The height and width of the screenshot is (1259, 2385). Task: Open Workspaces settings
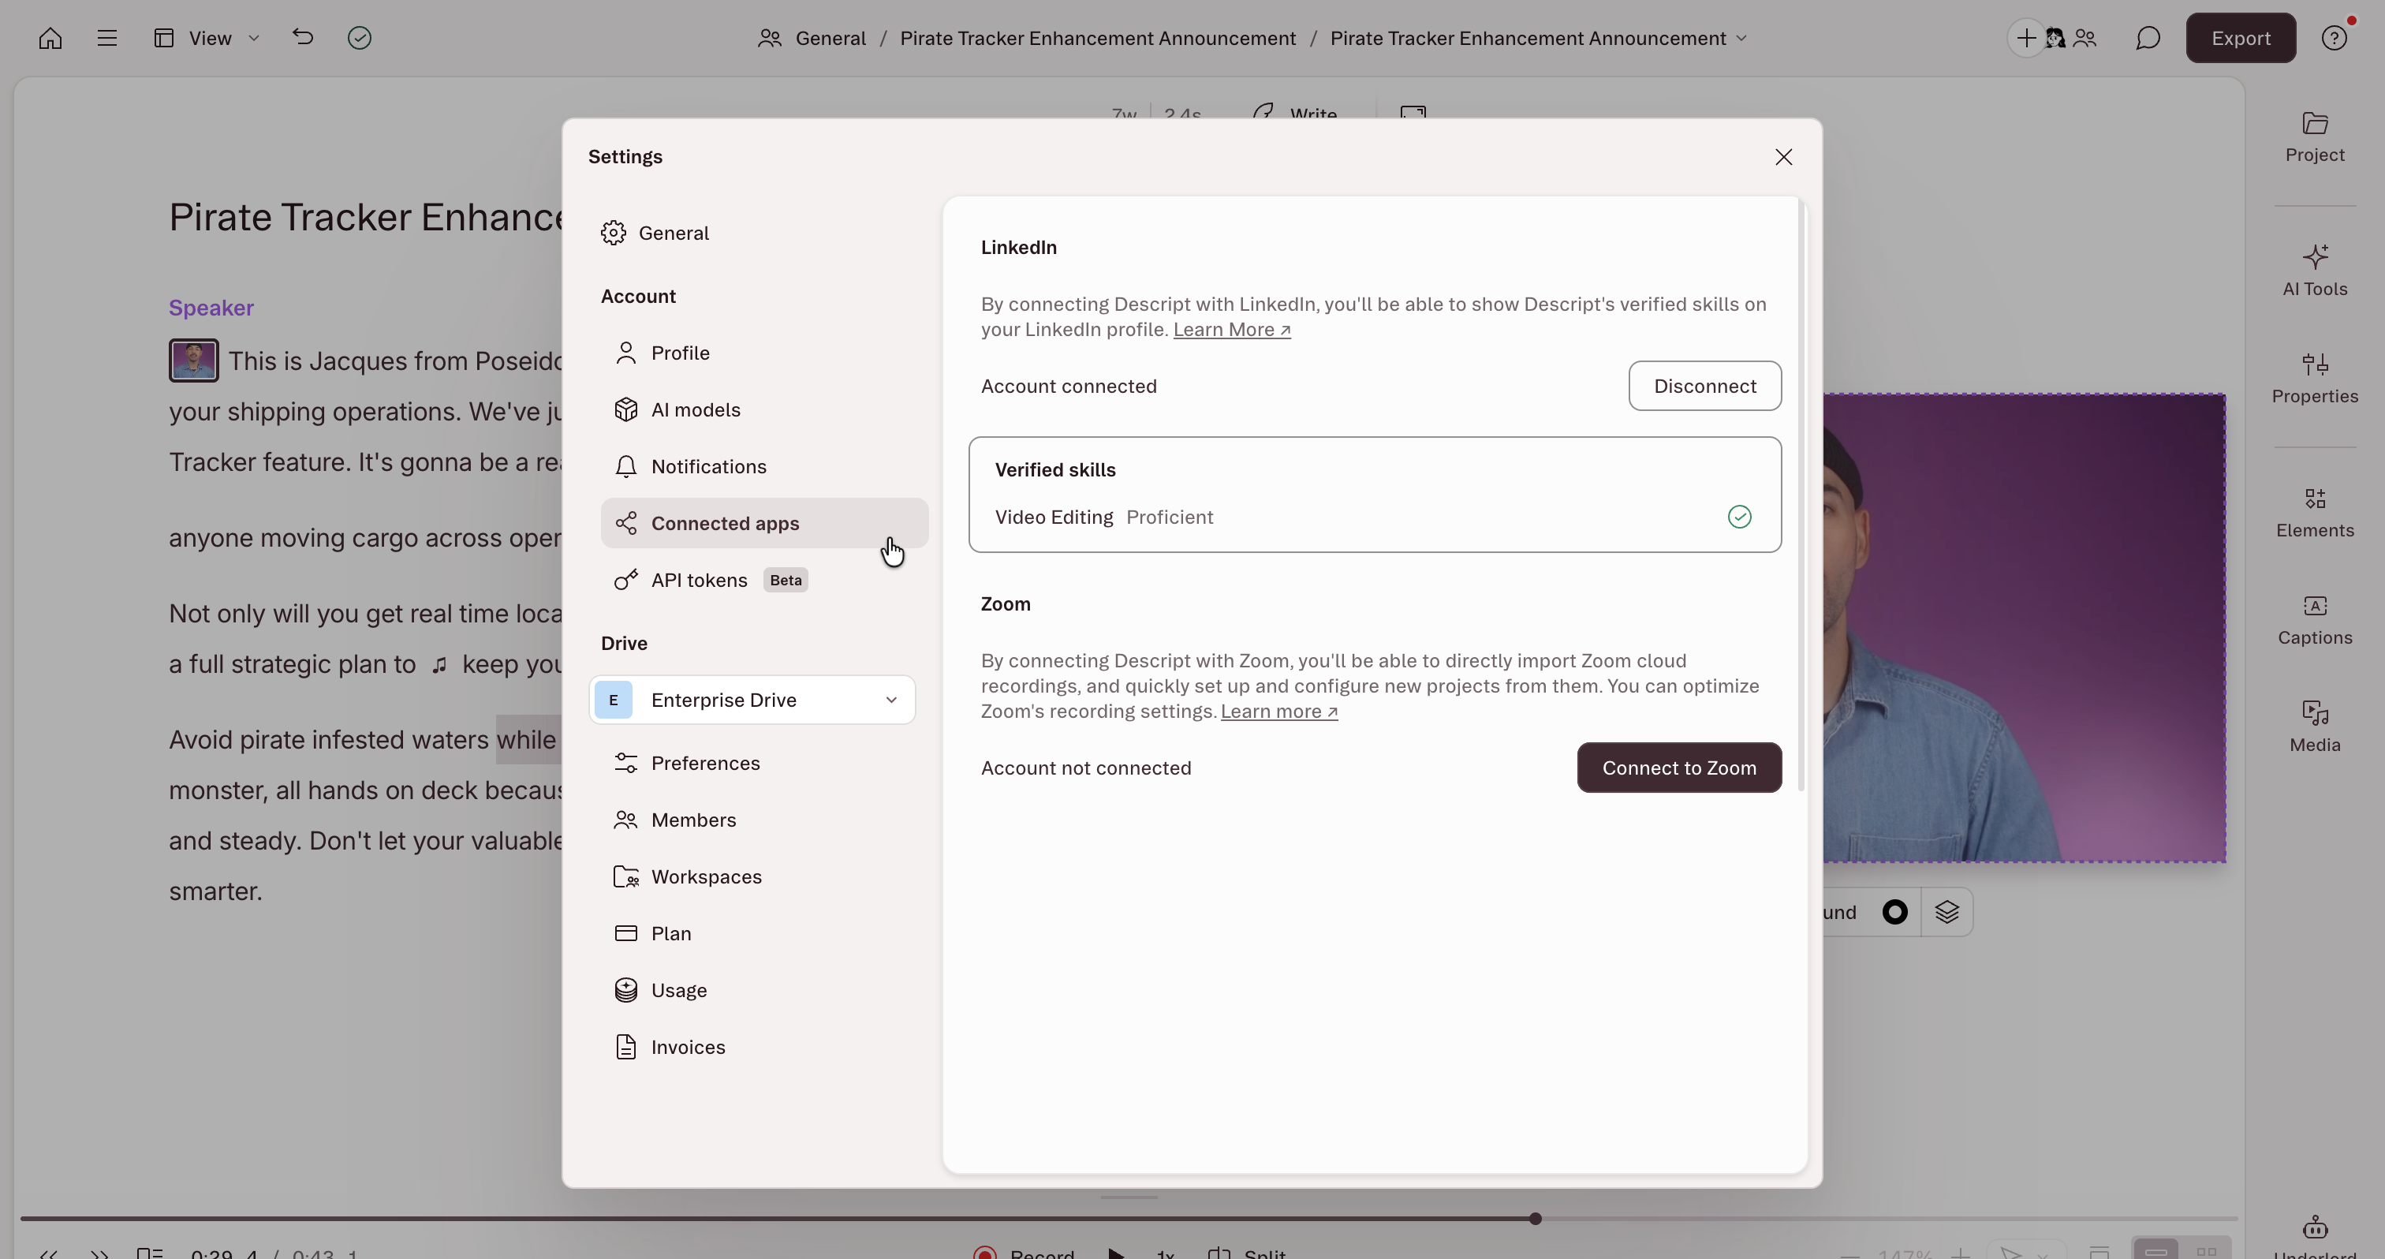tap(763, 876)
